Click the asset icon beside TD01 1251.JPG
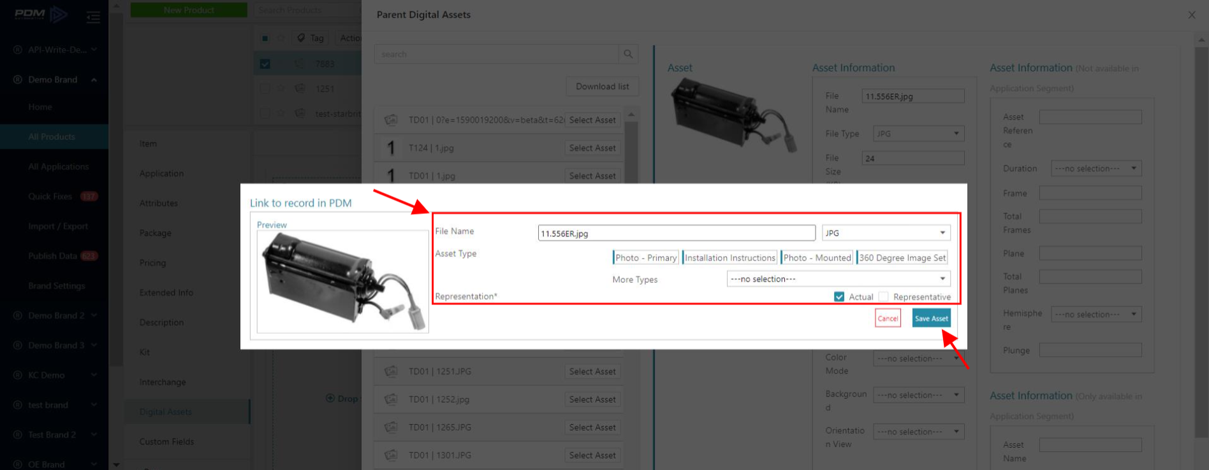Screen dimensions: 1209x470 click(x=391, y=371)
